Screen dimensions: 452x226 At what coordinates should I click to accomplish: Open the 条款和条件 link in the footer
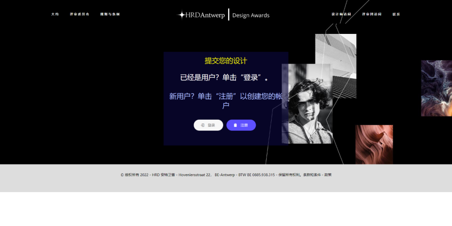[x=312, y=175]
